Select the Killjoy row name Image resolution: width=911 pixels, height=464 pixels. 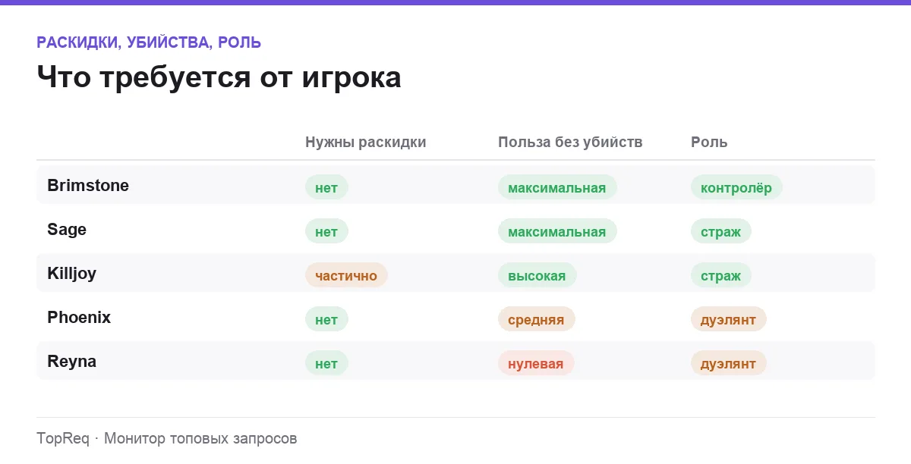(x=71, y=274)
